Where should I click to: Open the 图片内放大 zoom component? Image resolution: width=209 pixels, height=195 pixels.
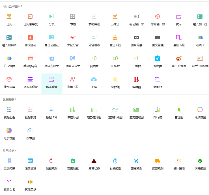pos(73,58)
